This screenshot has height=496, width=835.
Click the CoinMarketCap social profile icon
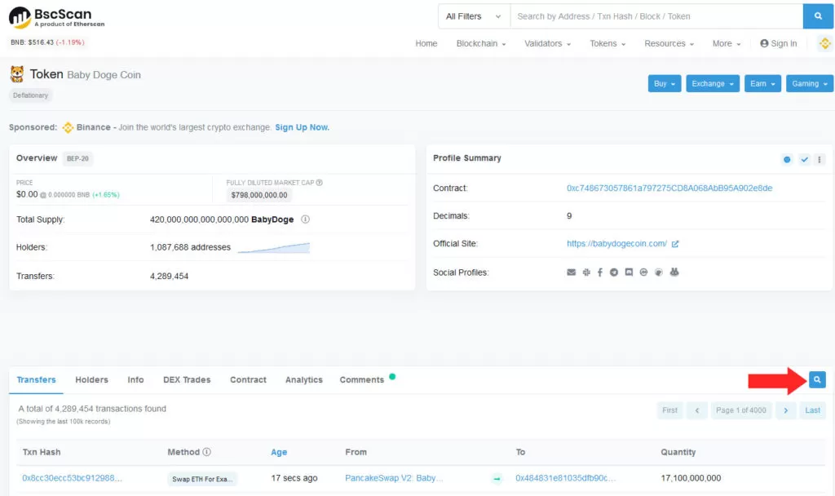(x=644, y=272)
